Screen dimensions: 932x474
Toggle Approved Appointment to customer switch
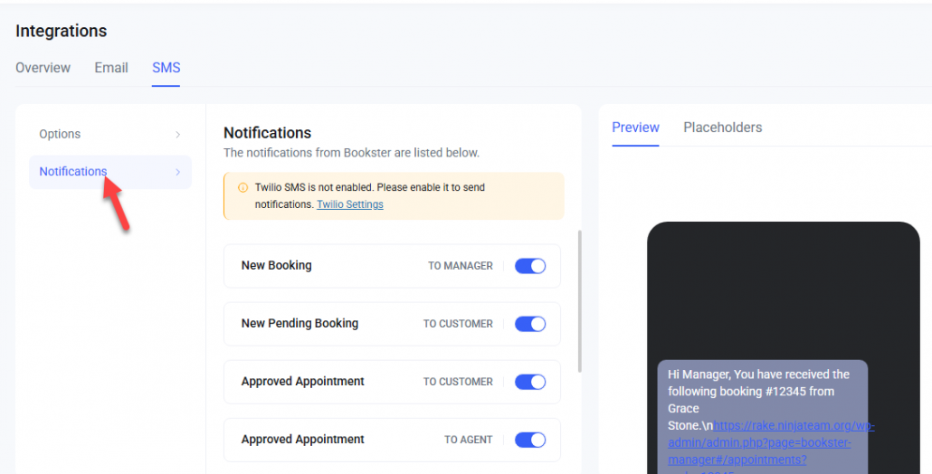coord(530,382)
